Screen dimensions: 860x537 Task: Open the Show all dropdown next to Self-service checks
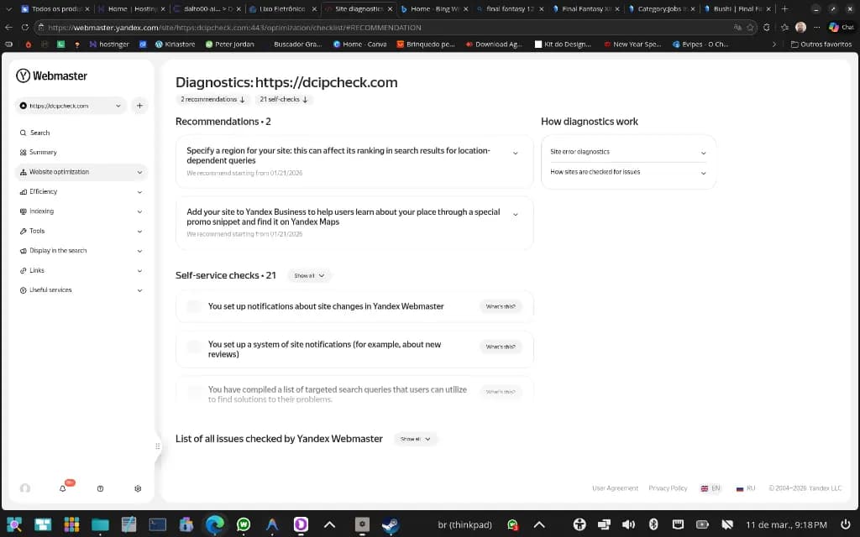(309, 275)
